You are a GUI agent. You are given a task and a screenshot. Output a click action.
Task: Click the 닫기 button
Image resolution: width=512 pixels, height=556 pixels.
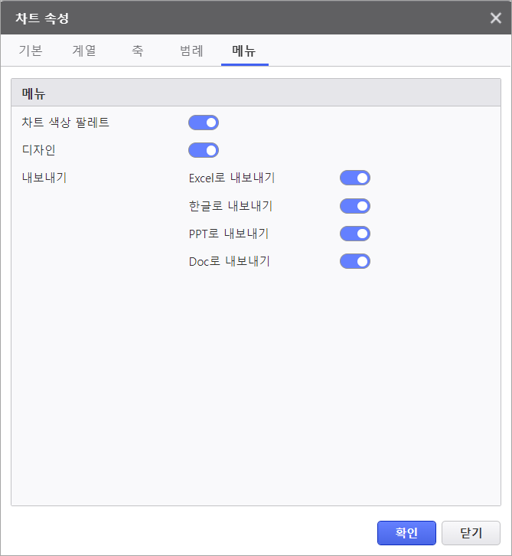pos(471,532)
